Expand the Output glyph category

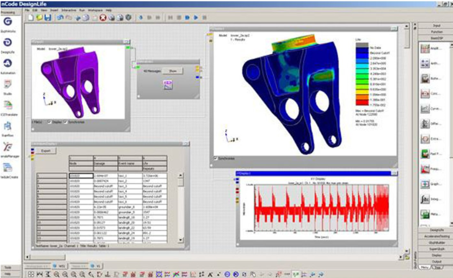436,260
